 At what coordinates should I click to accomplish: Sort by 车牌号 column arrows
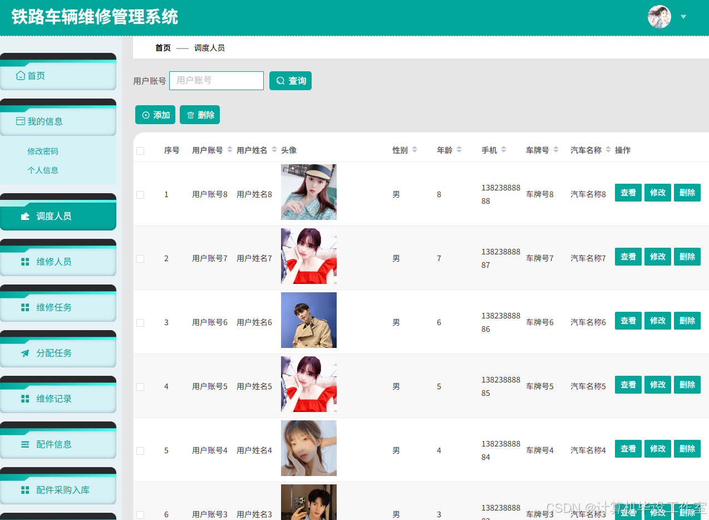click(x=556, y=150)
